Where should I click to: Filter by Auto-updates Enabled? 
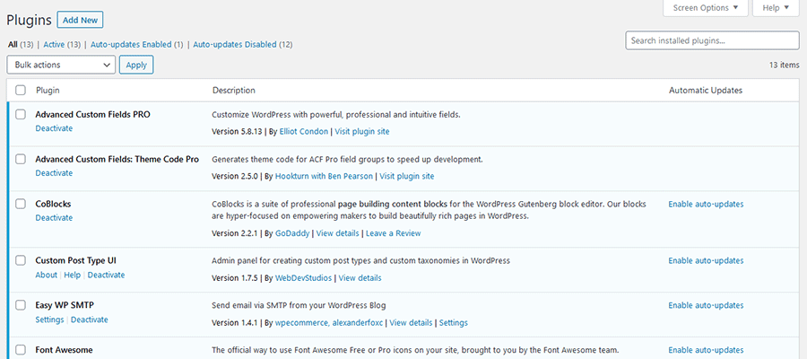click(x=136, y=44)
